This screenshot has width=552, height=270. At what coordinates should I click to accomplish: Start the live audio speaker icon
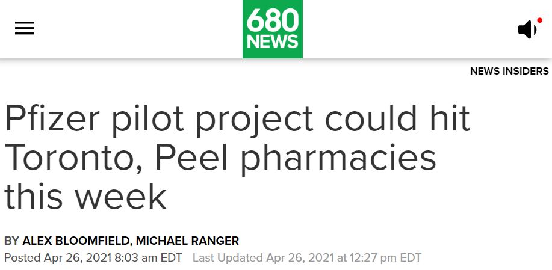click(527, 29)
